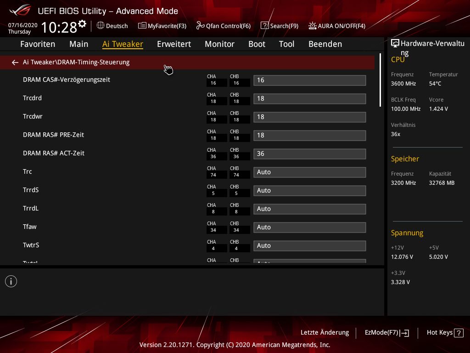The image size is (470, 353).
Task: Click the Trcdwr value field
Action: (310, 117)
